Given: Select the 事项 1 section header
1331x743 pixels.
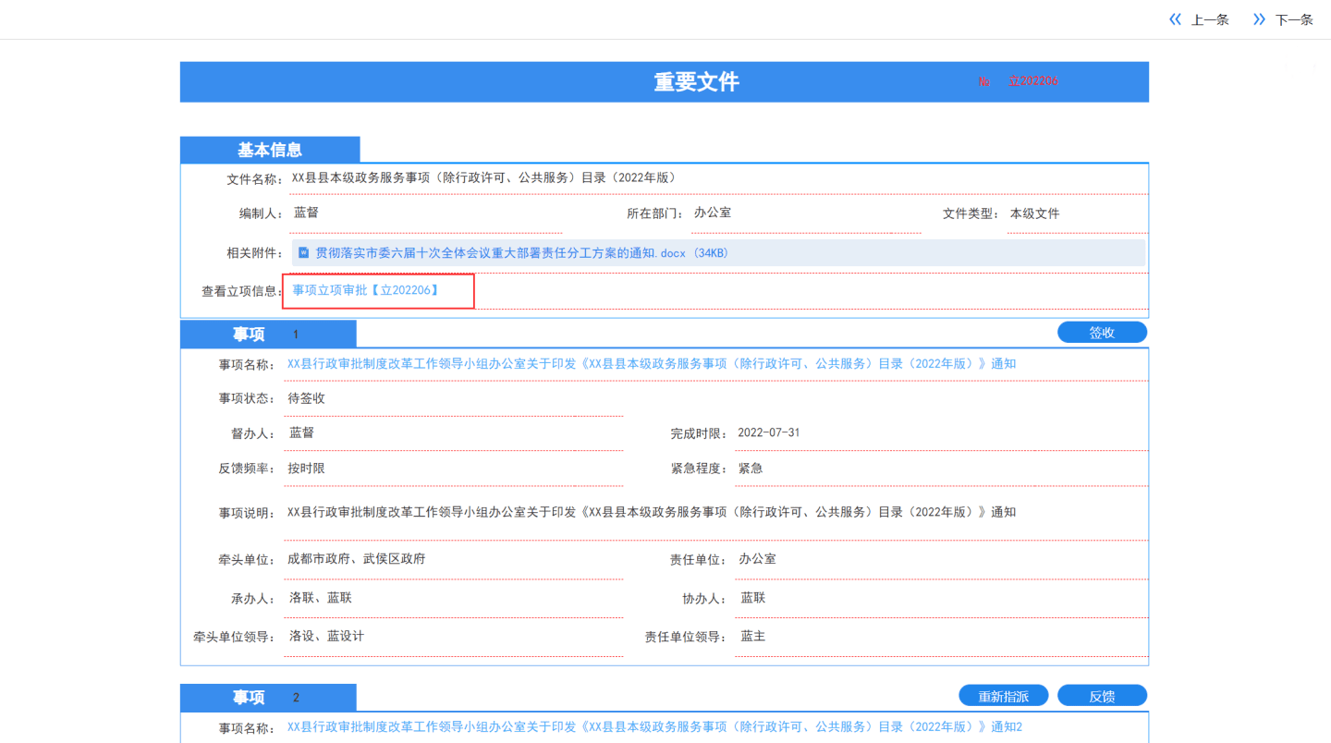Looking at the screenshot, I should [268, 334].
